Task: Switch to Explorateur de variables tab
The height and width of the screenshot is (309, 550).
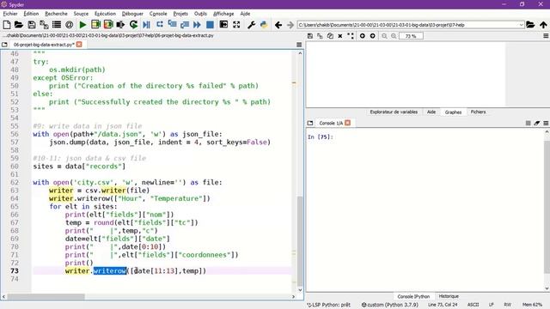Action: click(394, 112)
